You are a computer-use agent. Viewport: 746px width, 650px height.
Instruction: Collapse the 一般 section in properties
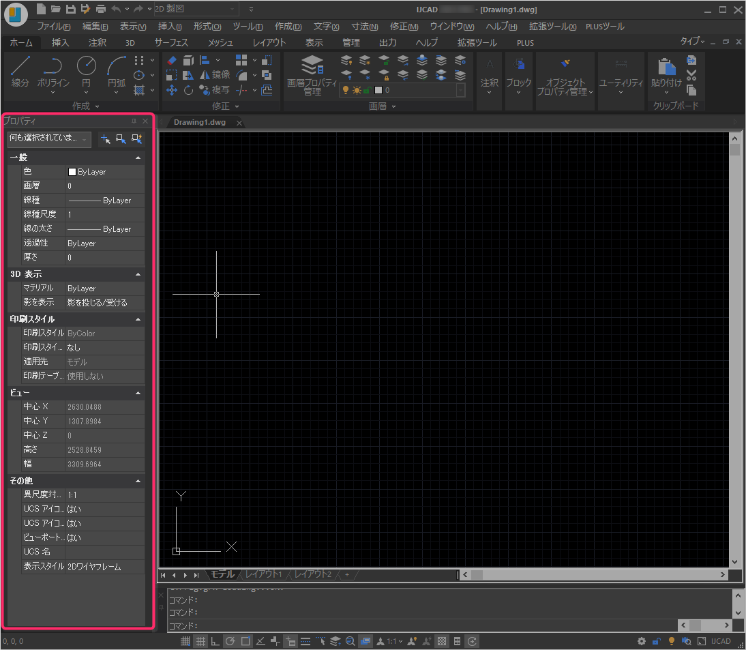[x=138, y=158]
